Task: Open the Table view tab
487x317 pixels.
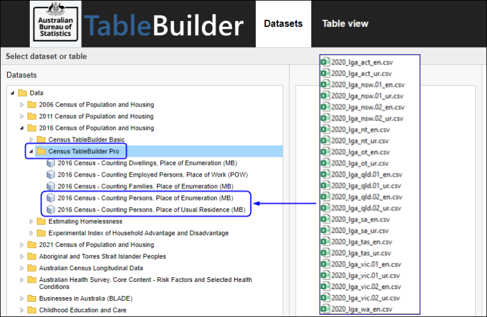Action: click(345, 24)
